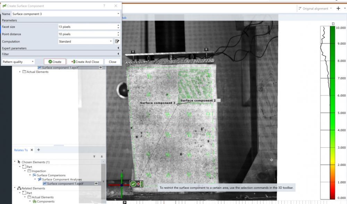
Task: Click the plus icon beside Original alignment
Action: pyautogui.click(x=338, y=8)
